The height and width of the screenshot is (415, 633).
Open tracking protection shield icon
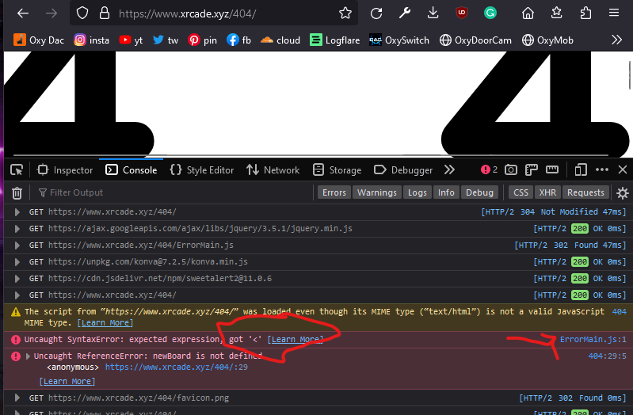pyautogui.click(x=82, y=13)
